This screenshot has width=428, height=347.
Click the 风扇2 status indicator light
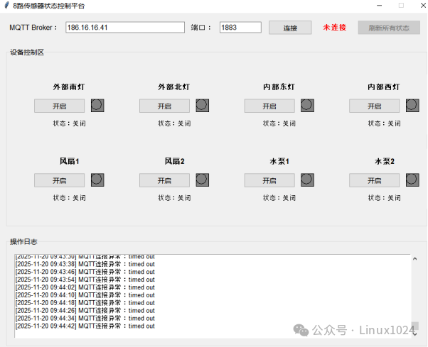(x=202, y=180)
